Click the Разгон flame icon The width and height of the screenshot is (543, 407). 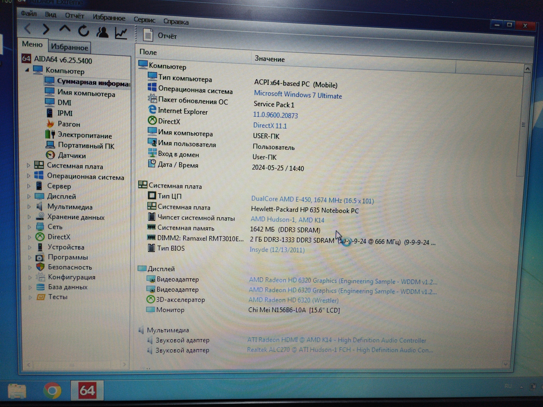pyautogui.click(x=50, y=124)
